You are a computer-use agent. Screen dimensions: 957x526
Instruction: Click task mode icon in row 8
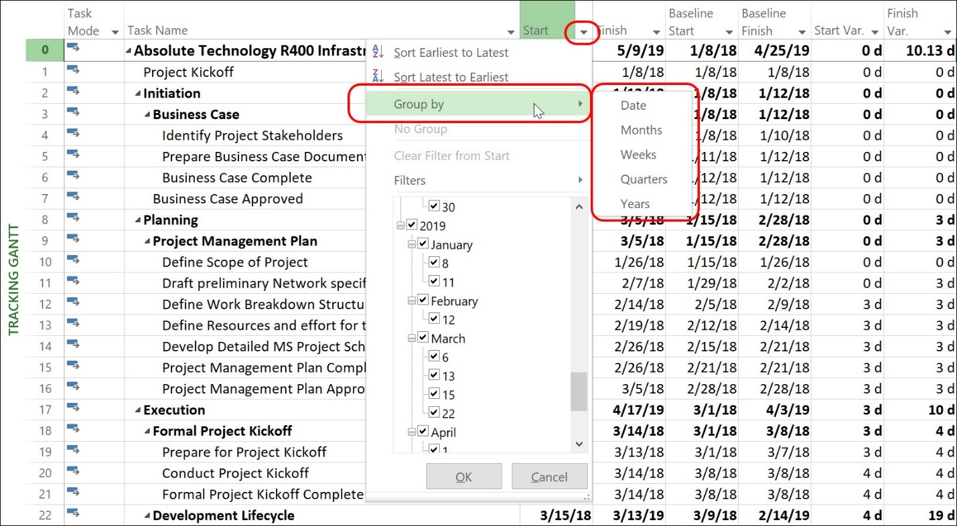click(73, 218)
